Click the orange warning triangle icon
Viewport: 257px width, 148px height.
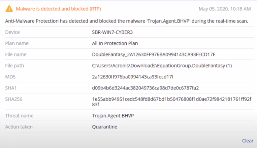point(9,8)
